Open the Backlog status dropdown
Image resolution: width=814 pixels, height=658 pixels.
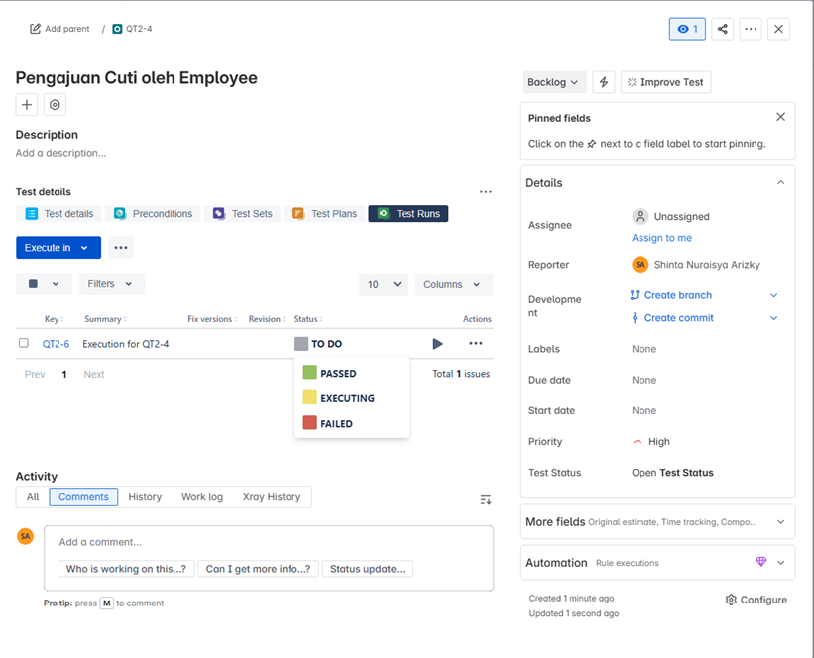553,82
